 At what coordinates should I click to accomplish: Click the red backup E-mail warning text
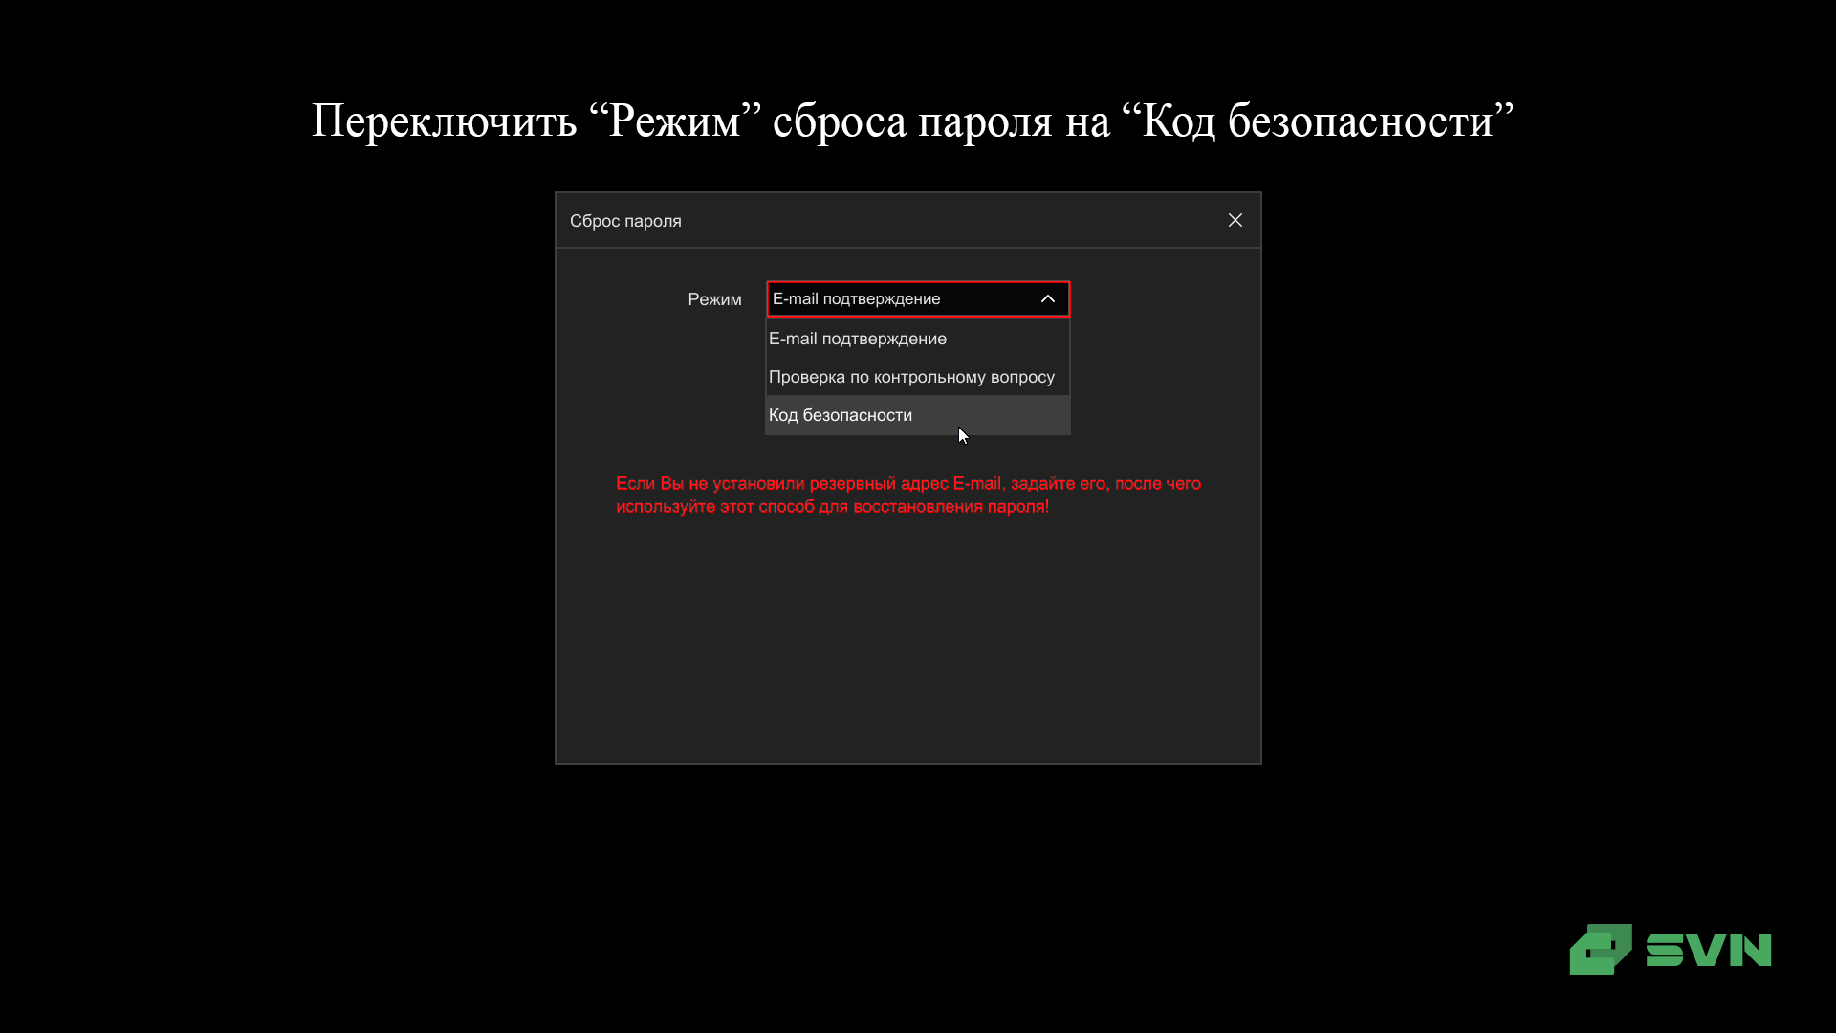(907, 483)
